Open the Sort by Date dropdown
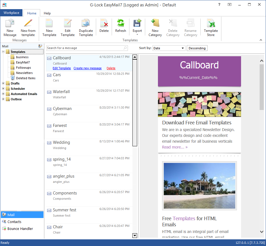 (183, 48)
